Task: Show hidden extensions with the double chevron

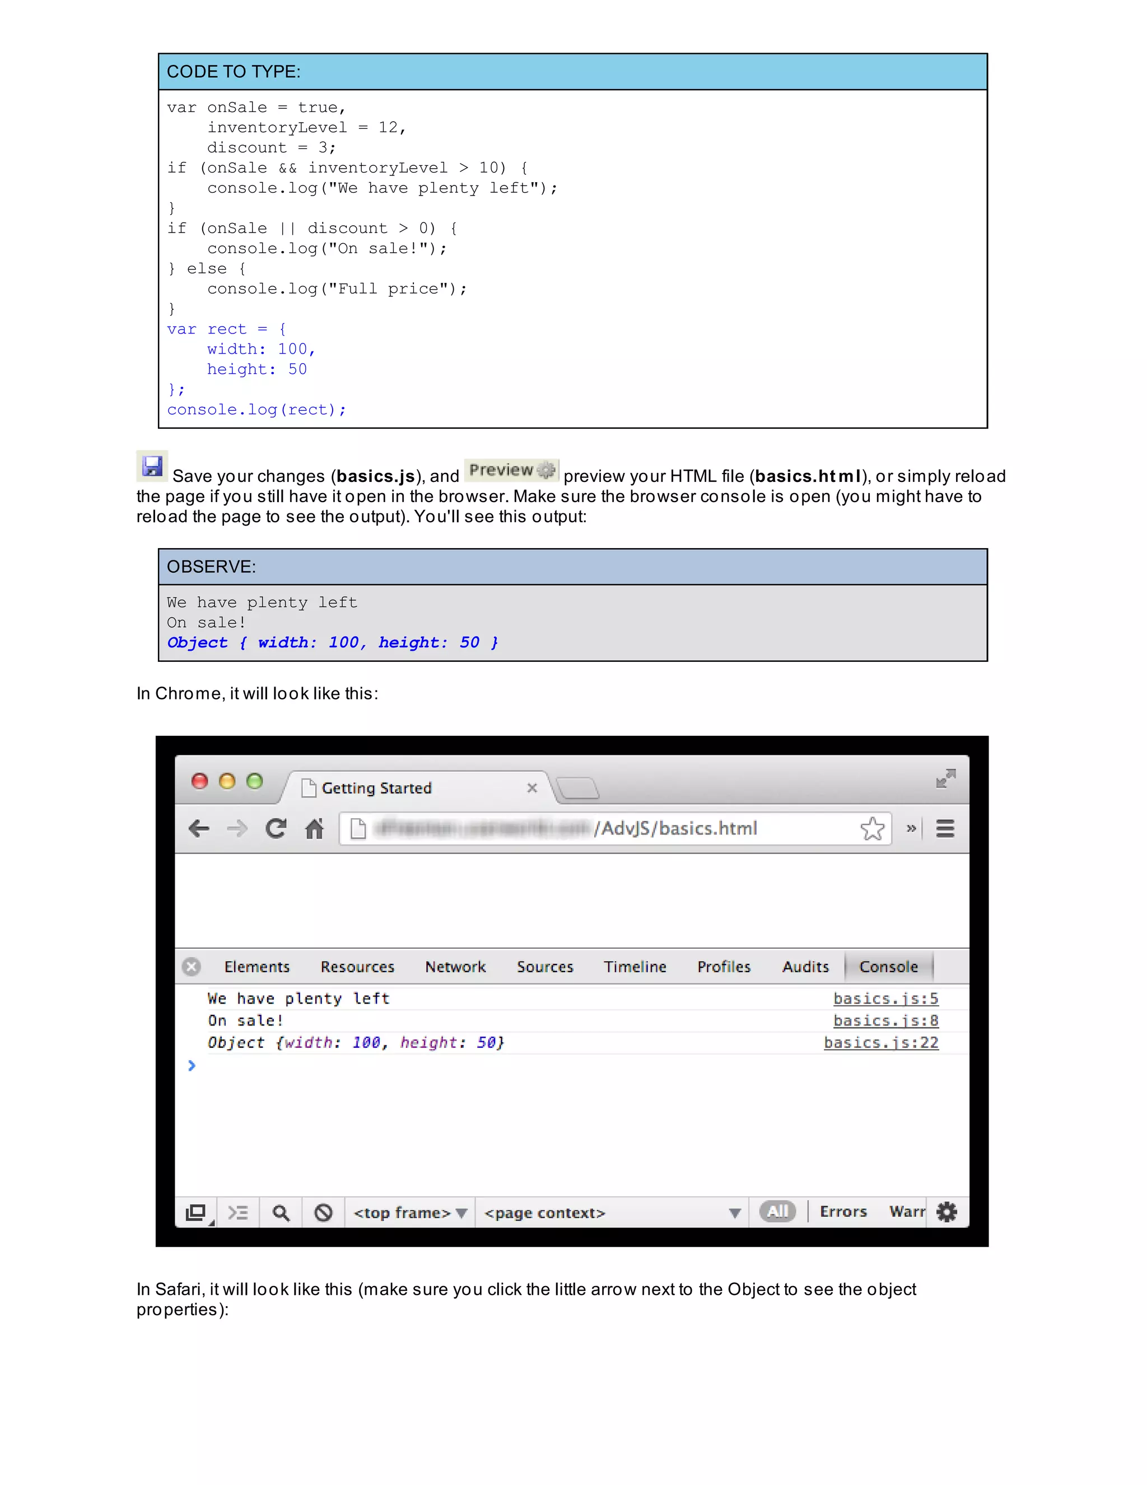Action: click(x=911, y=828)
